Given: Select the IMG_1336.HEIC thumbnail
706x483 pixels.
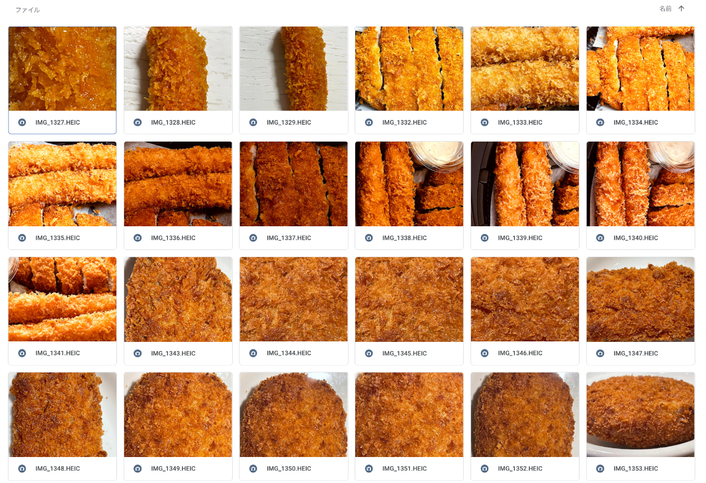Looking at the screenshot, I should tap(178, 184).
